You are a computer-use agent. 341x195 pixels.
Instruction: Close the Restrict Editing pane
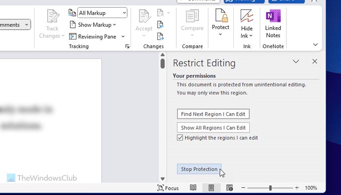click(315, 61)
